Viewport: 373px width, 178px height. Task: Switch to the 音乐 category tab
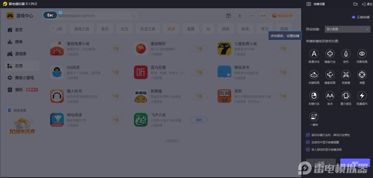point(105,29)
